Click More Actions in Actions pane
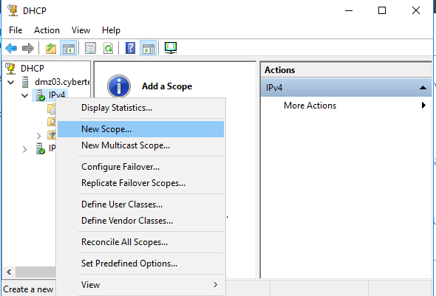 point(310,106)
